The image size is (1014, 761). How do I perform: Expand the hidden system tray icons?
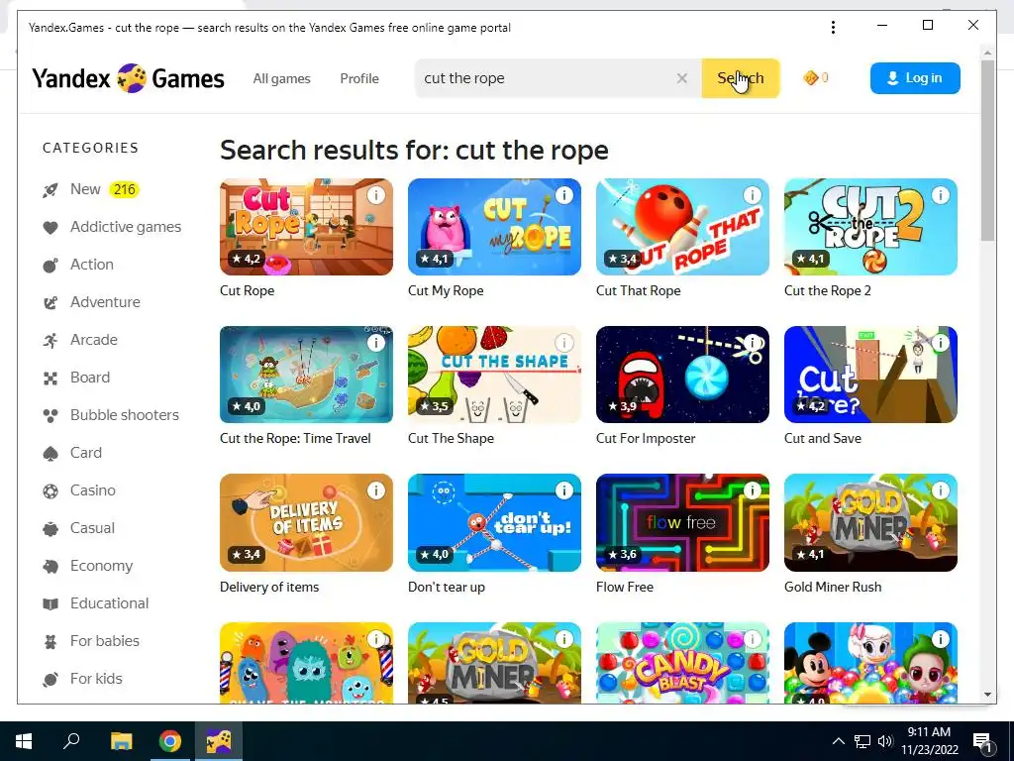tap(838, 741)
